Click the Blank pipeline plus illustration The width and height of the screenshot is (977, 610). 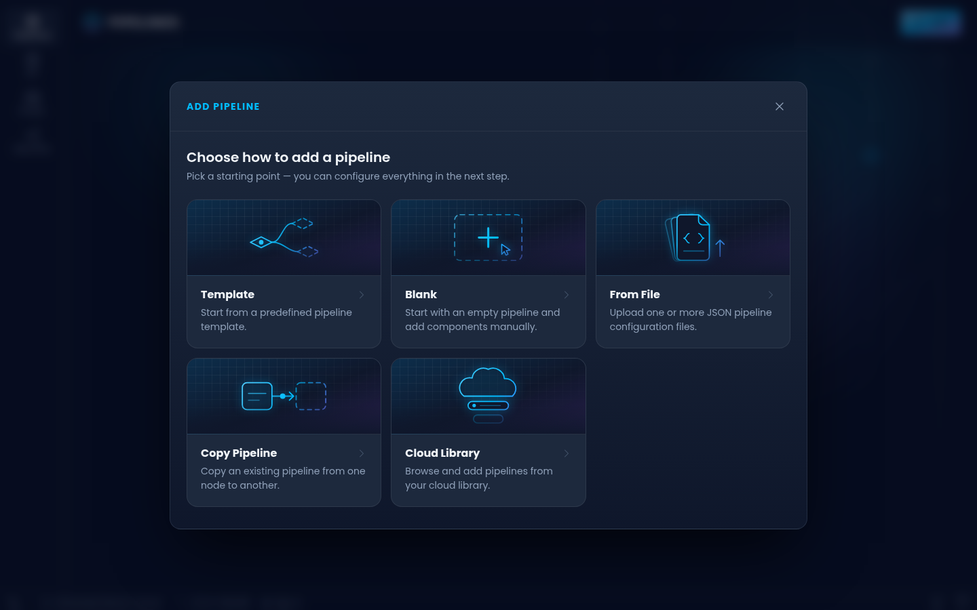tap(488, 237)
